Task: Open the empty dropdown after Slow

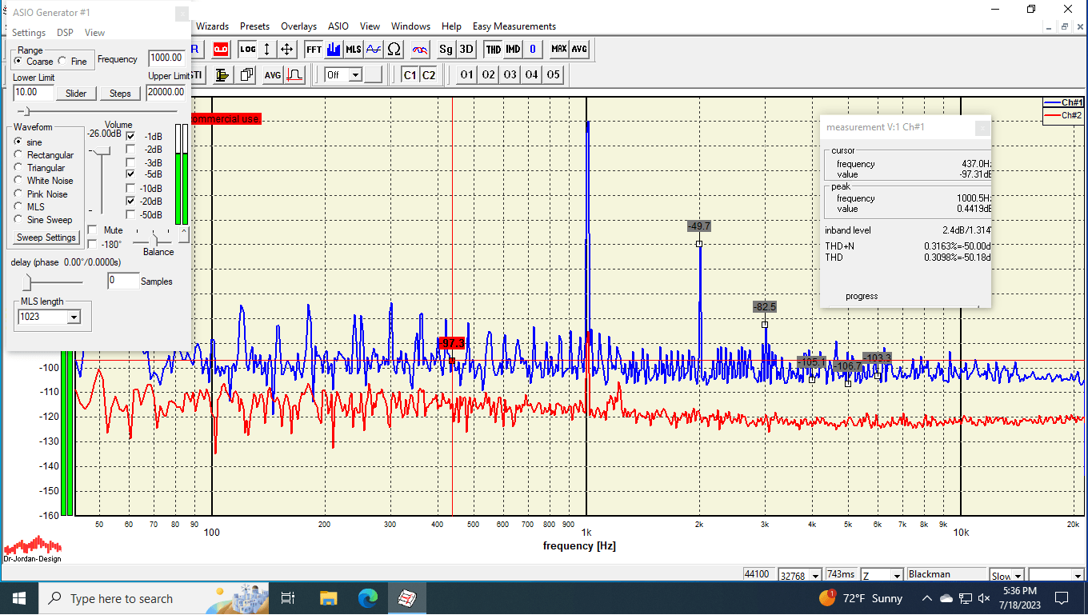Action: [1077, 575]
